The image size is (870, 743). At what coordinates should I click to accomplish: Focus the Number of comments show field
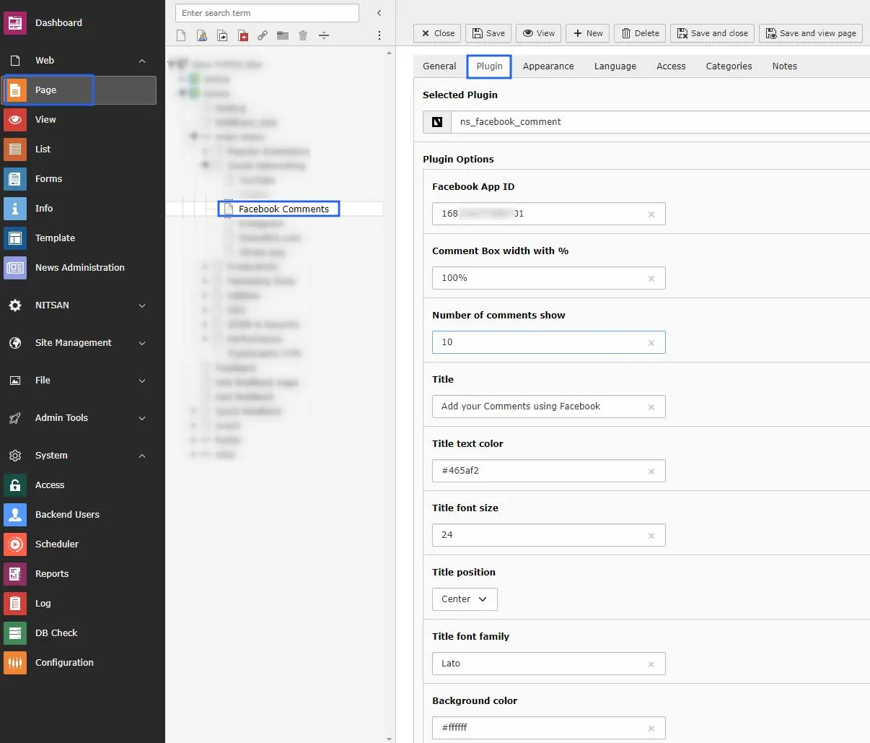tap(548, 342)
